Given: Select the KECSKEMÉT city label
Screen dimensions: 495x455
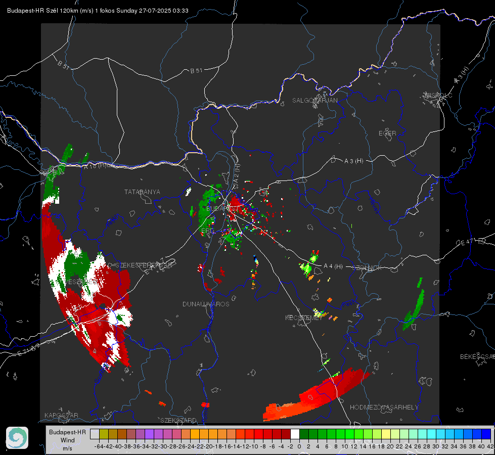Looking at the screenshot, I should click(304, 317).
